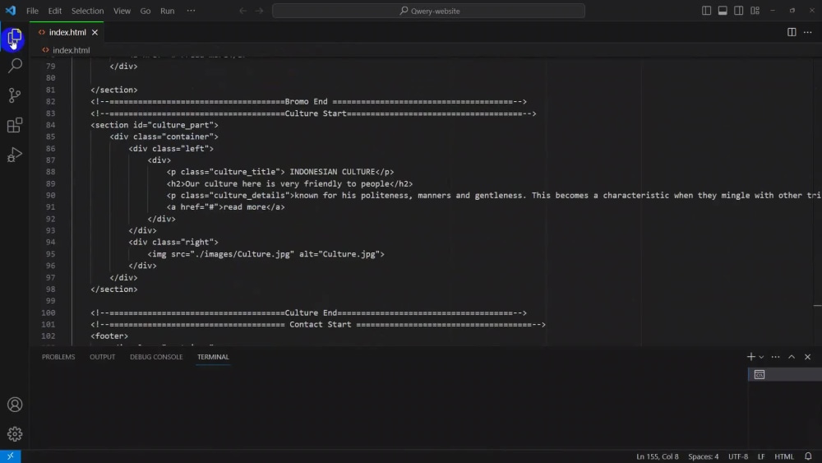Go forward with the navigation arrow
This screenshot has width=822, height=463.
pyautogui.click(x=260, y=11)
